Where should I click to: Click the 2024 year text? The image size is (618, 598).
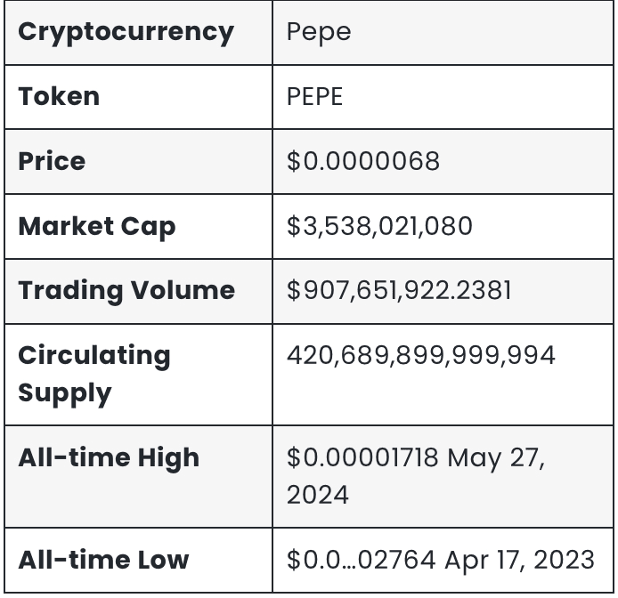318,495
